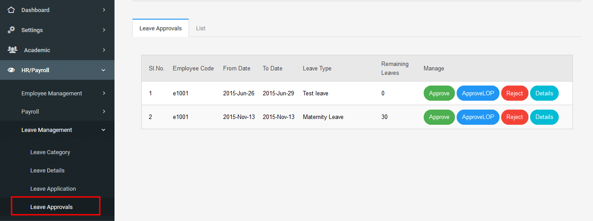Collapse the HR/Payroll section chevron

coord(103,70)
